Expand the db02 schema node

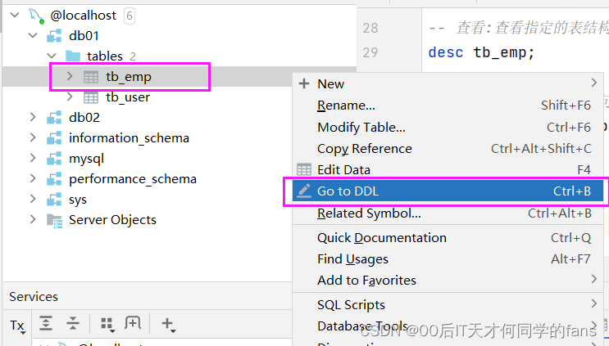click(x=33, y=117)
